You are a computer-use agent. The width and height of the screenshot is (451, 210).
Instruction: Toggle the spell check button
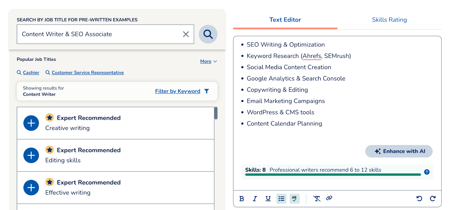[295, 199]
